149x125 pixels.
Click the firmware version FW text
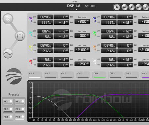point(90,6)
